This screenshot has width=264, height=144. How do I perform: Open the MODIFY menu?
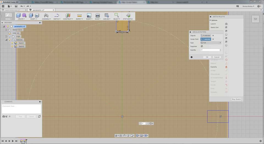34,19
